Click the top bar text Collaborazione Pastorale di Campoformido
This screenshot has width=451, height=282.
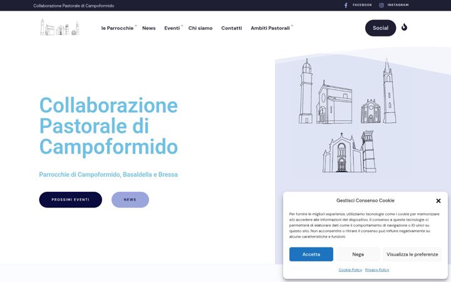click(74, 6)
